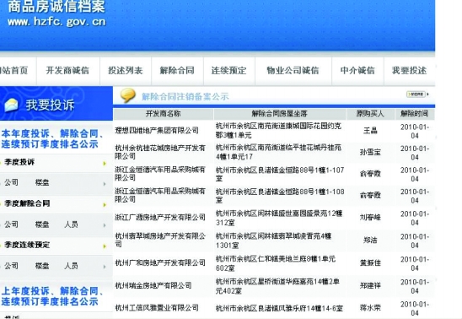The height and width of the screenshot is (319, 462).
Task: Expand arrow beside 公司 楼盘 人员 under 季度连续预定
Action: [x=105, y=267]
